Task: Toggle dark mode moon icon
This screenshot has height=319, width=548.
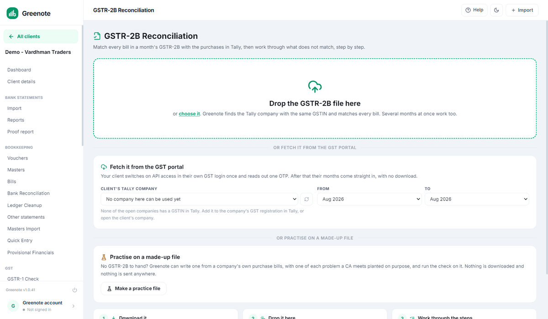Action: pyautogui.click(x=496, y=10)
